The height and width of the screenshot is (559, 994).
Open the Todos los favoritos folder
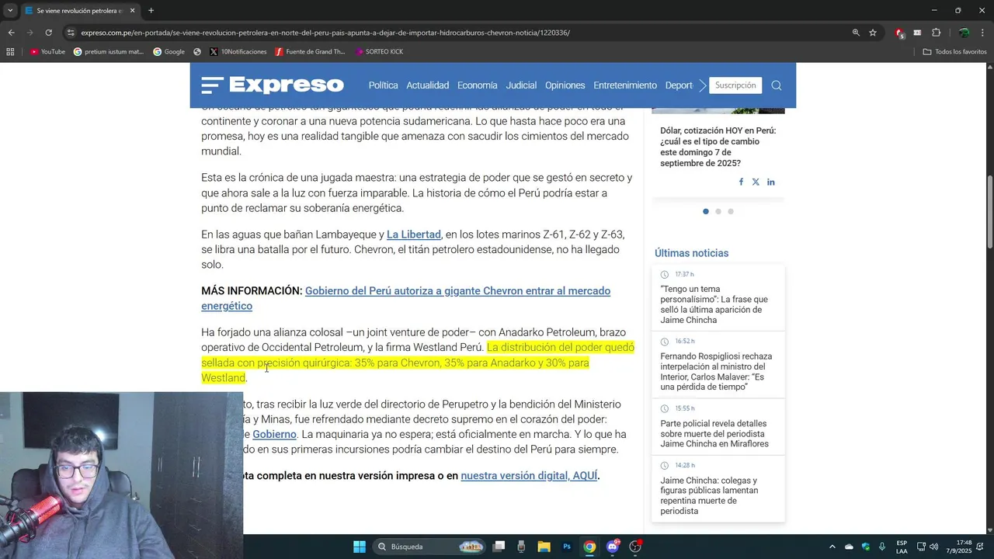click(x=954, y=52)
